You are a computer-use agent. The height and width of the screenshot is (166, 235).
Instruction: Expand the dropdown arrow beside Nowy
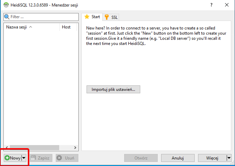24,158
